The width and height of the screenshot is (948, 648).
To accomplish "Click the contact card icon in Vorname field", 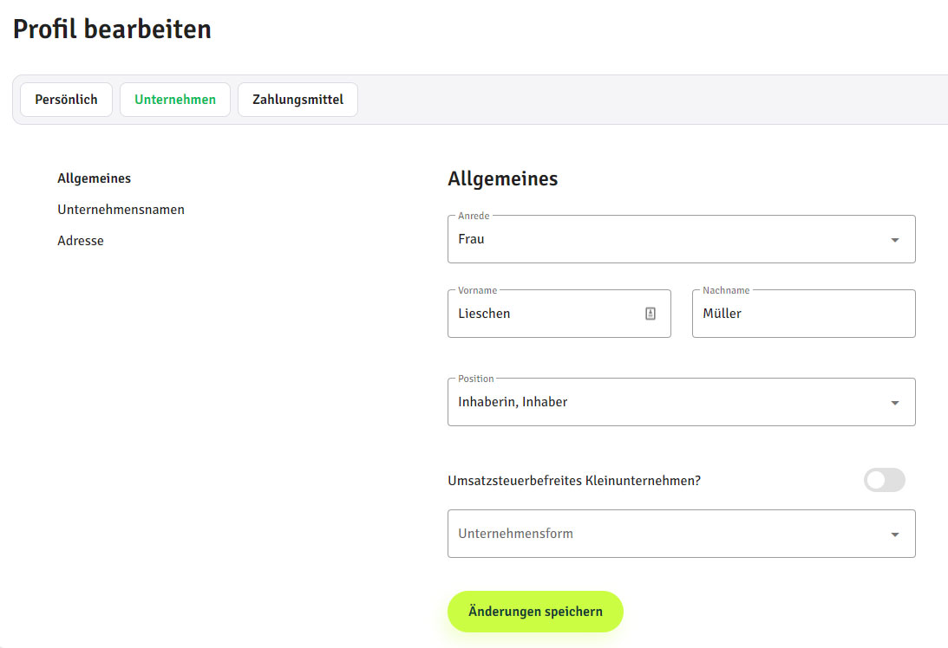I will [x=651, y=314].
